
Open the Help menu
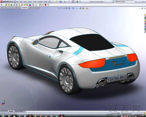[x=46, y=2]
